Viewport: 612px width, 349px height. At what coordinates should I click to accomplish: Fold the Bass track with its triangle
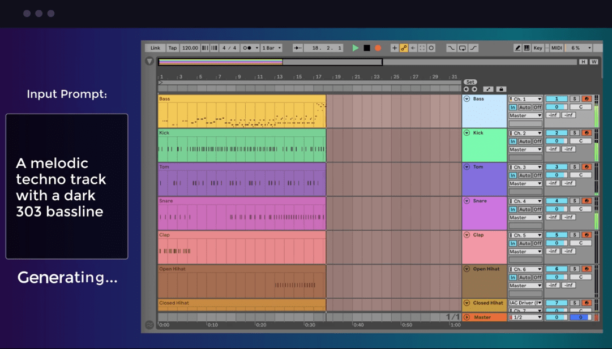tap(467, 99)
